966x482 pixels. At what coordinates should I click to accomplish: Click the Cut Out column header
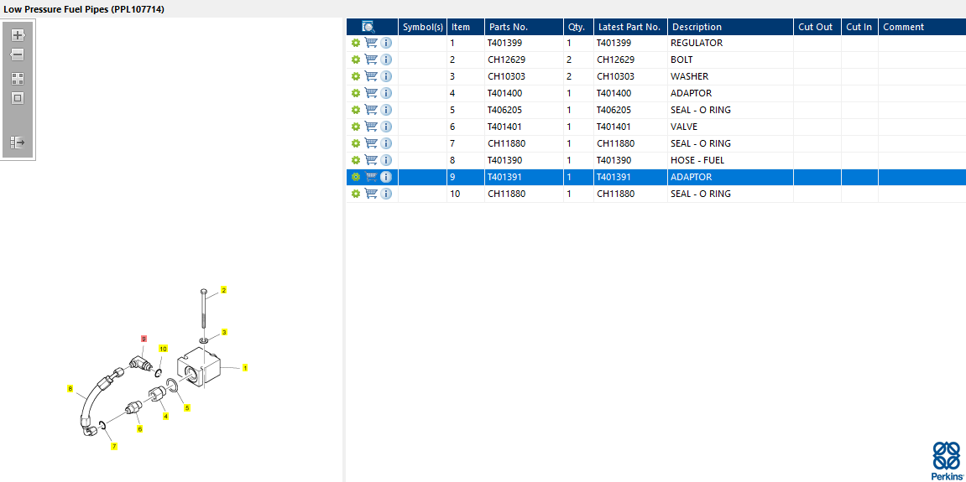click(817, 27)
